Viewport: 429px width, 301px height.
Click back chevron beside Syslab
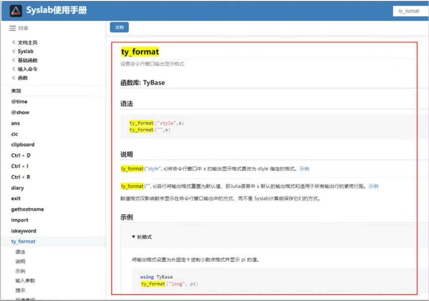[x=14, y=51]
